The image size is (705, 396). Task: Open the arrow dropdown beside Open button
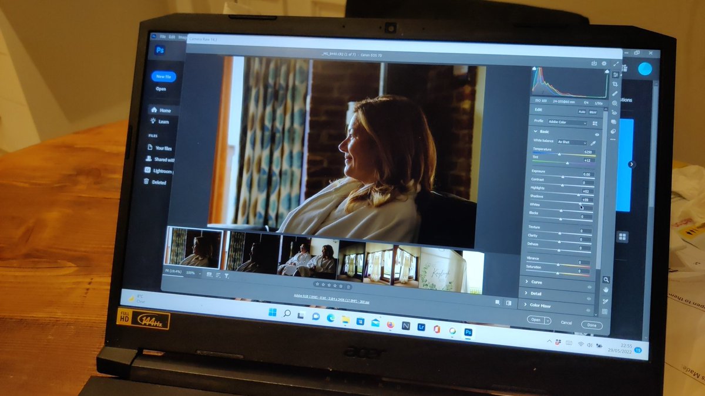coord(548,320)
